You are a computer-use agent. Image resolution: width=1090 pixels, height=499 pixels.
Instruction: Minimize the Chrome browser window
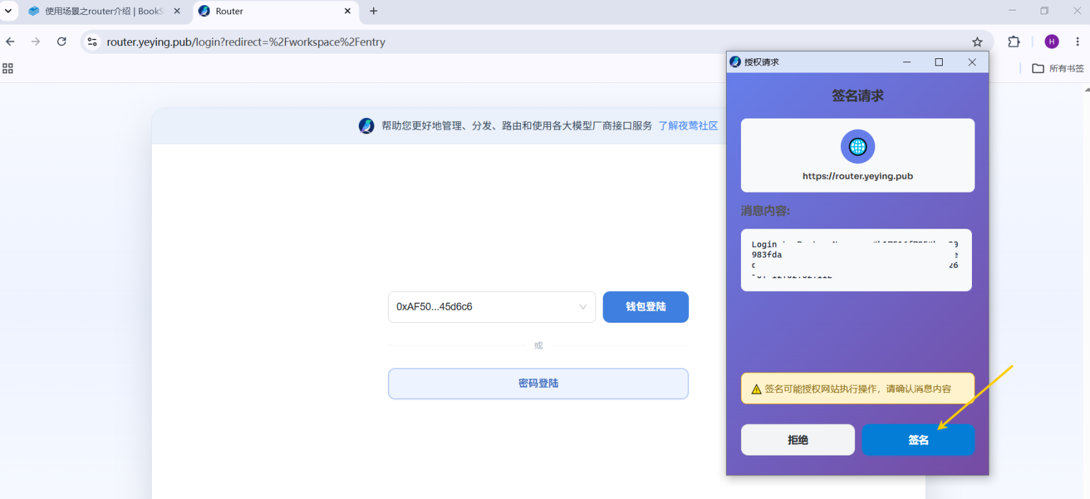coord(1012,10)
